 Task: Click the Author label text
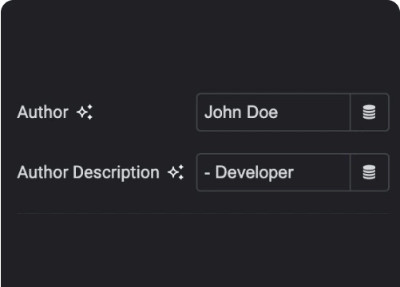point(43,112)
